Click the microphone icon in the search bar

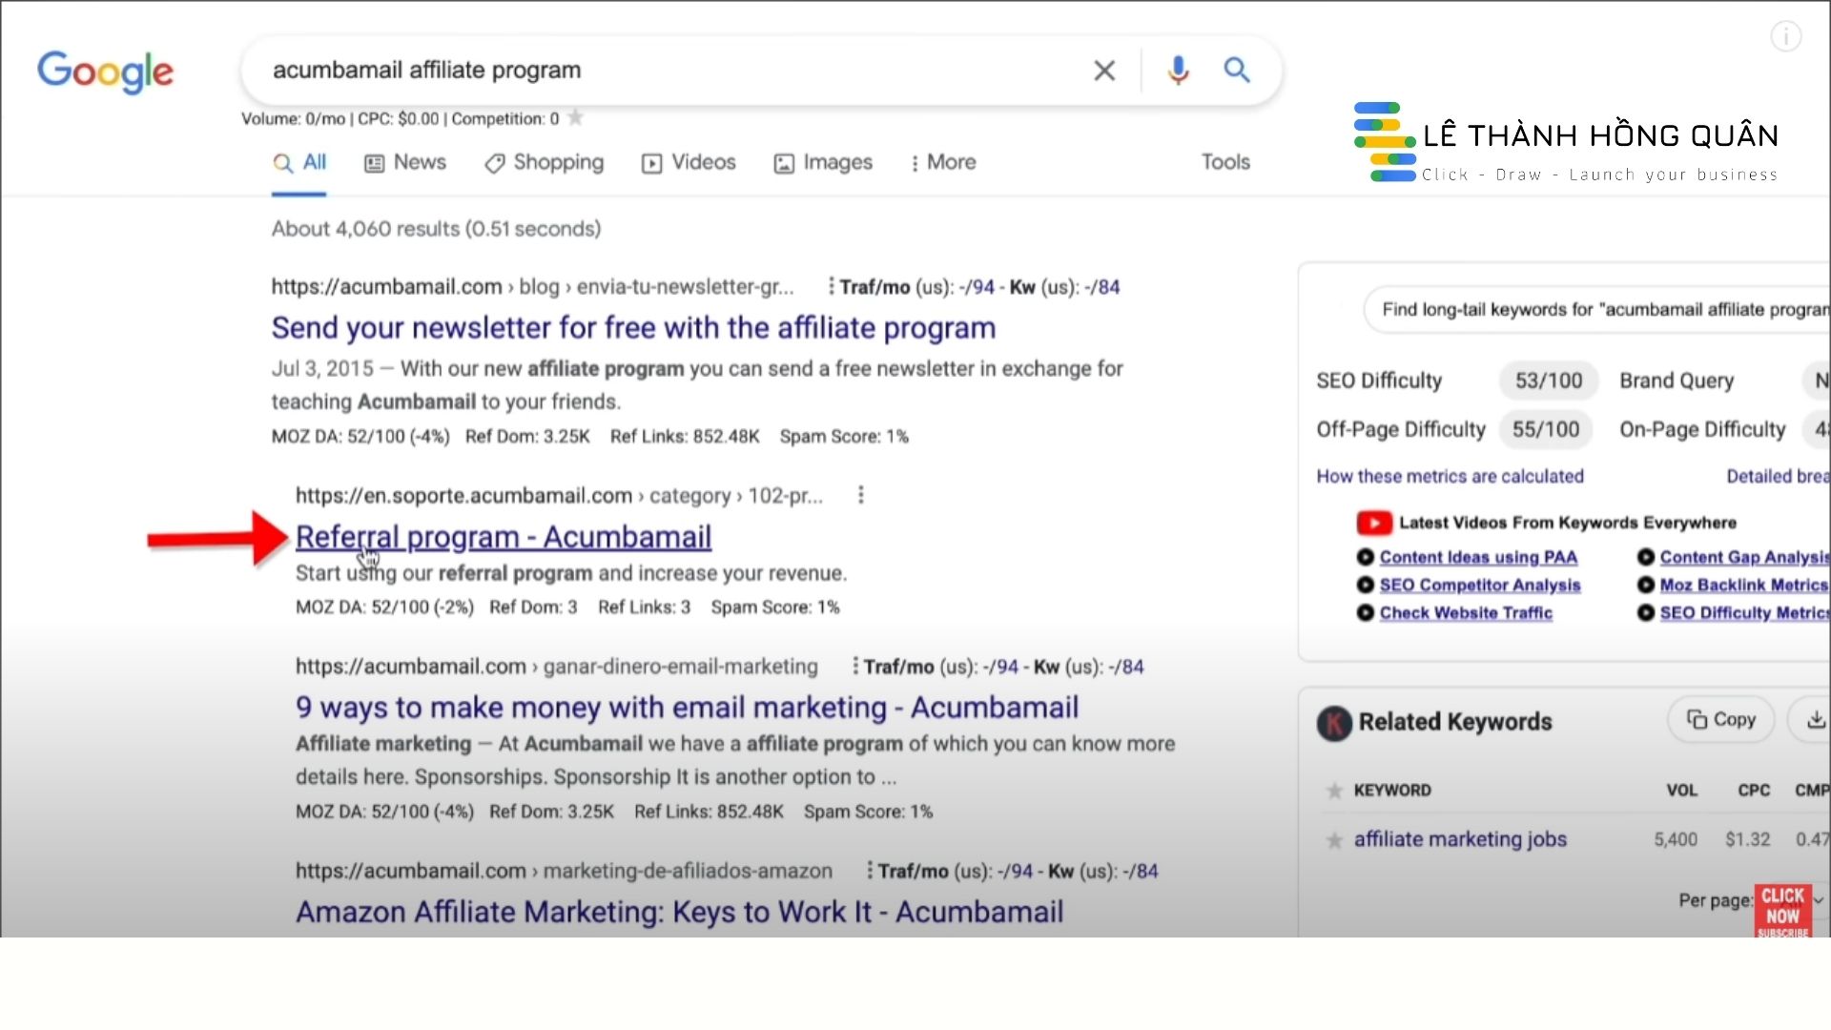point(1177,70)
